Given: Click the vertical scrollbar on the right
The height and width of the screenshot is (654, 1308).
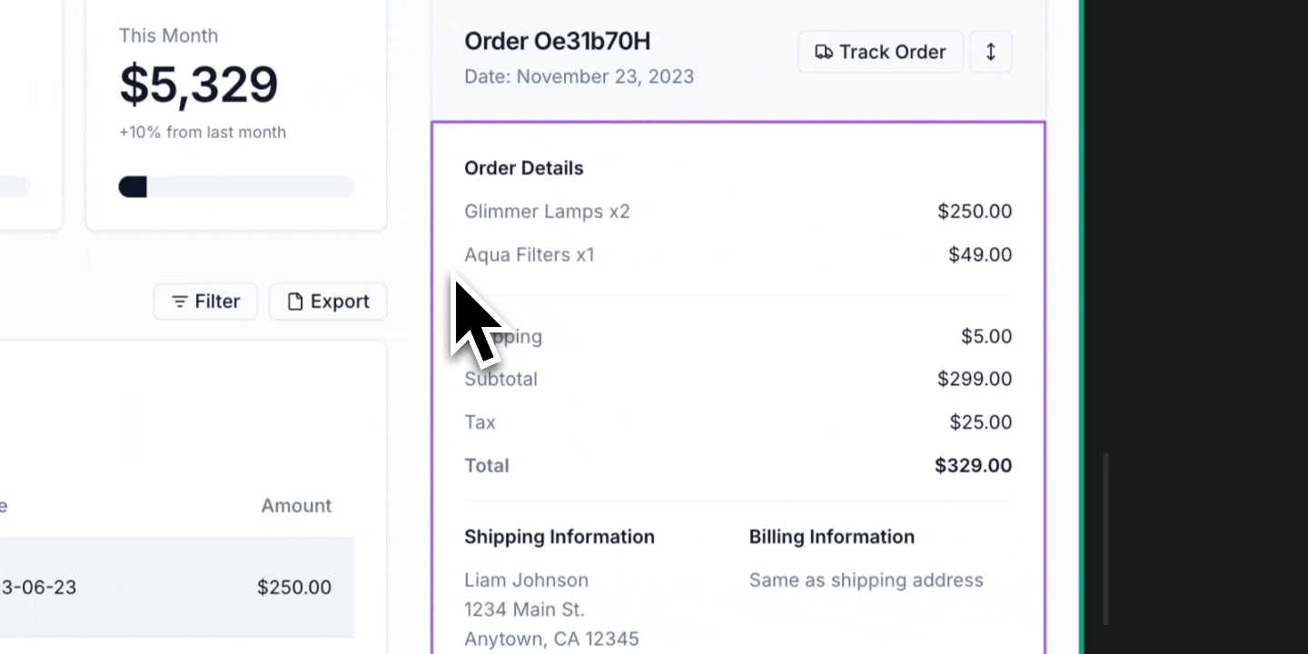Looking at the screenshot, I should click(x=1105, y=540).
